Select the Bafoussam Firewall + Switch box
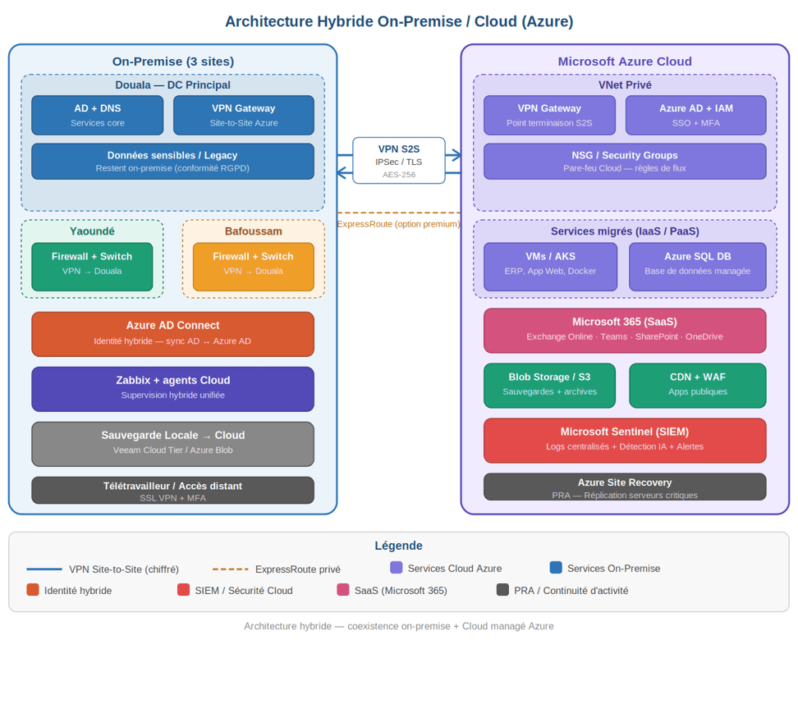This screenshot has height=727, width=798. pos(254,267)
